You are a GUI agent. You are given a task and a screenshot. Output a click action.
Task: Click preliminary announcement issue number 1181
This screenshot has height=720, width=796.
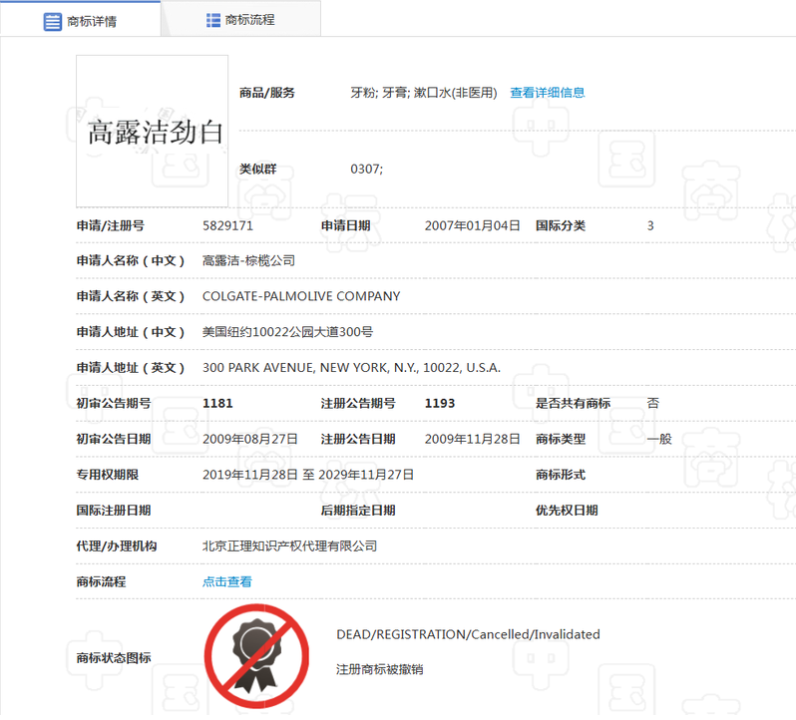pos(217,404)
